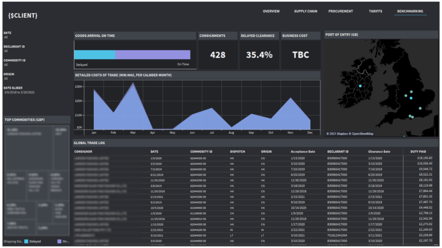Click duty paid value £18,155.83

coord(425,158)
